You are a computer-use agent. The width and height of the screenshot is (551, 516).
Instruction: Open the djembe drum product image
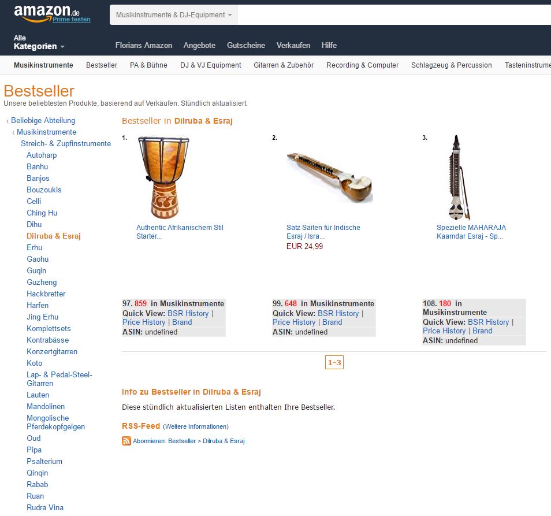pos(164,177)
